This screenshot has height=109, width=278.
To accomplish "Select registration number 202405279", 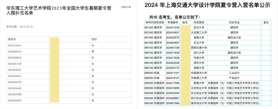I will tap(15, 82).
